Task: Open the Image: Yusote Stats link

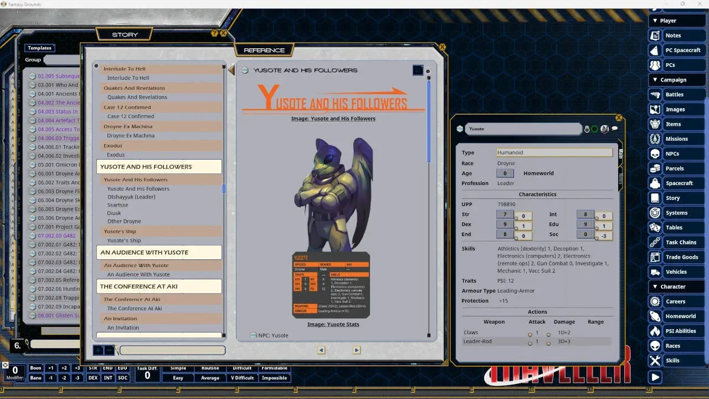Action: tap(333, 324)
